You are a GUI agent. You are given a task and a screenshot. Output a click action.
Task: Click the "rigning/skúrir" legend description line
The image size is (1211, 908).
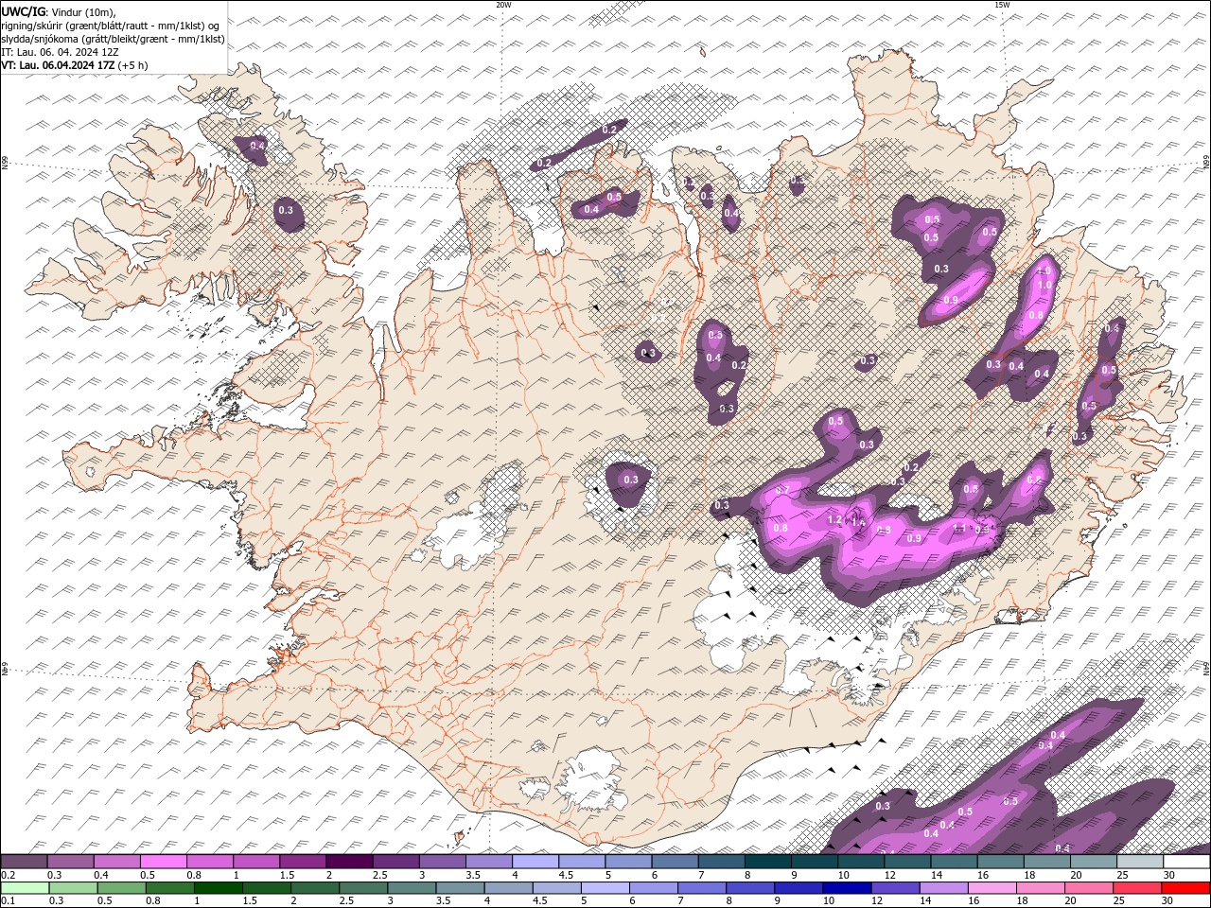point(110,26)
